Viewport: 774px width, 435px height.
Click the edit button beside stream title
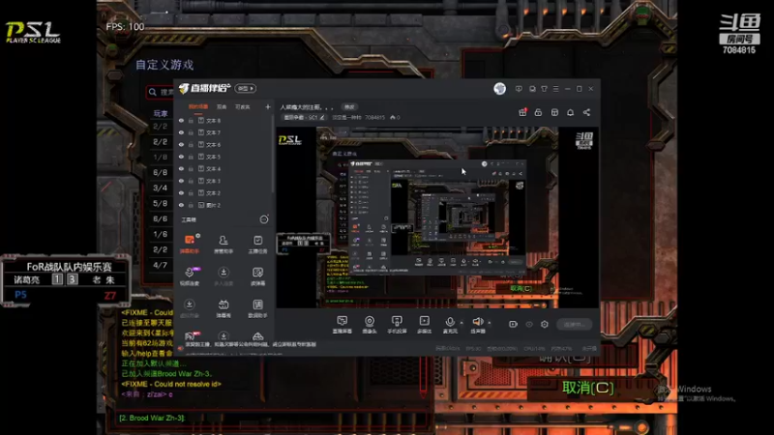coord(349,107)
